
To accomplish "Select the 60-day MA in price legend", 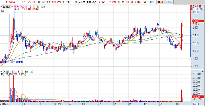I will tap(38, 7).
